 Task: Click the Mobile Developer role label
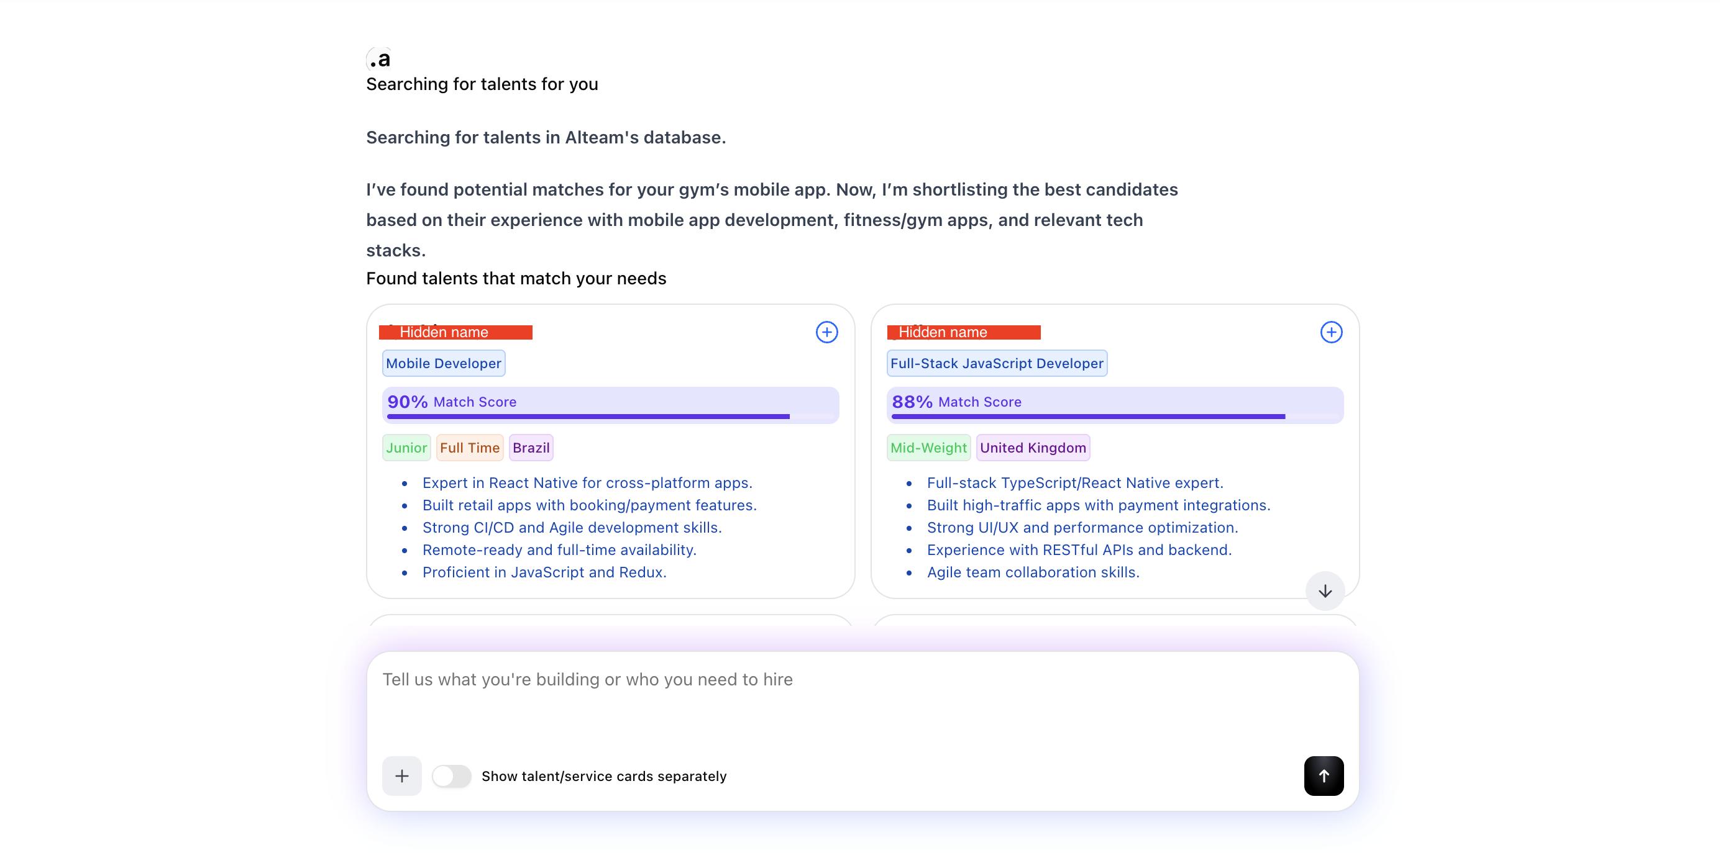point(443,363)
